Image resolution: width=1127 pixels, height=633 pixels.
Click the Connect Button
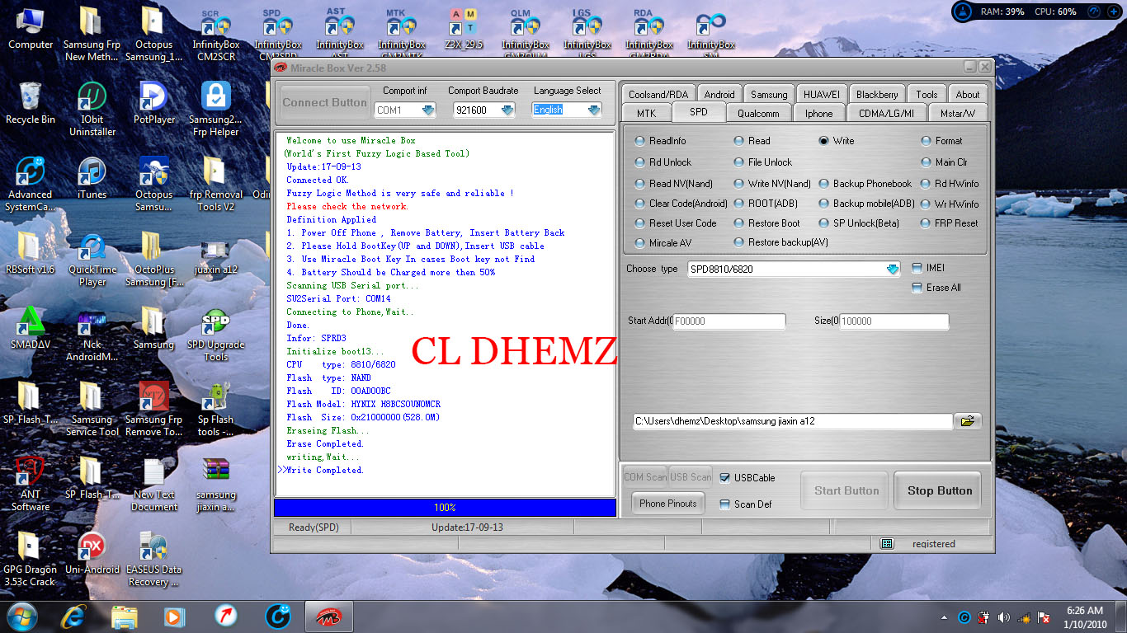(x=324, y=103)
